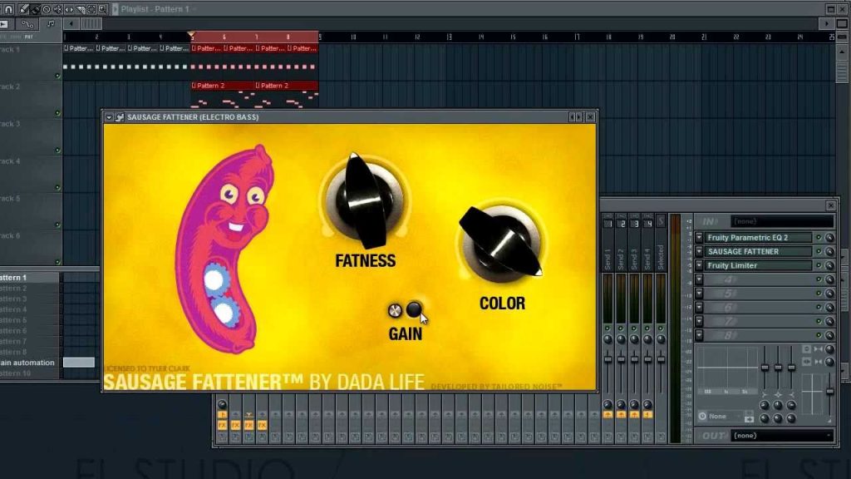Select the gain automation entry in pattern list

point(29,363)
